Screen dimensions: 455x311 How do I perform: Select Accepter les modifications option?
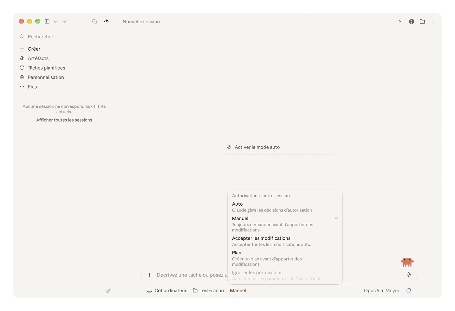click(x=285, y=241)
